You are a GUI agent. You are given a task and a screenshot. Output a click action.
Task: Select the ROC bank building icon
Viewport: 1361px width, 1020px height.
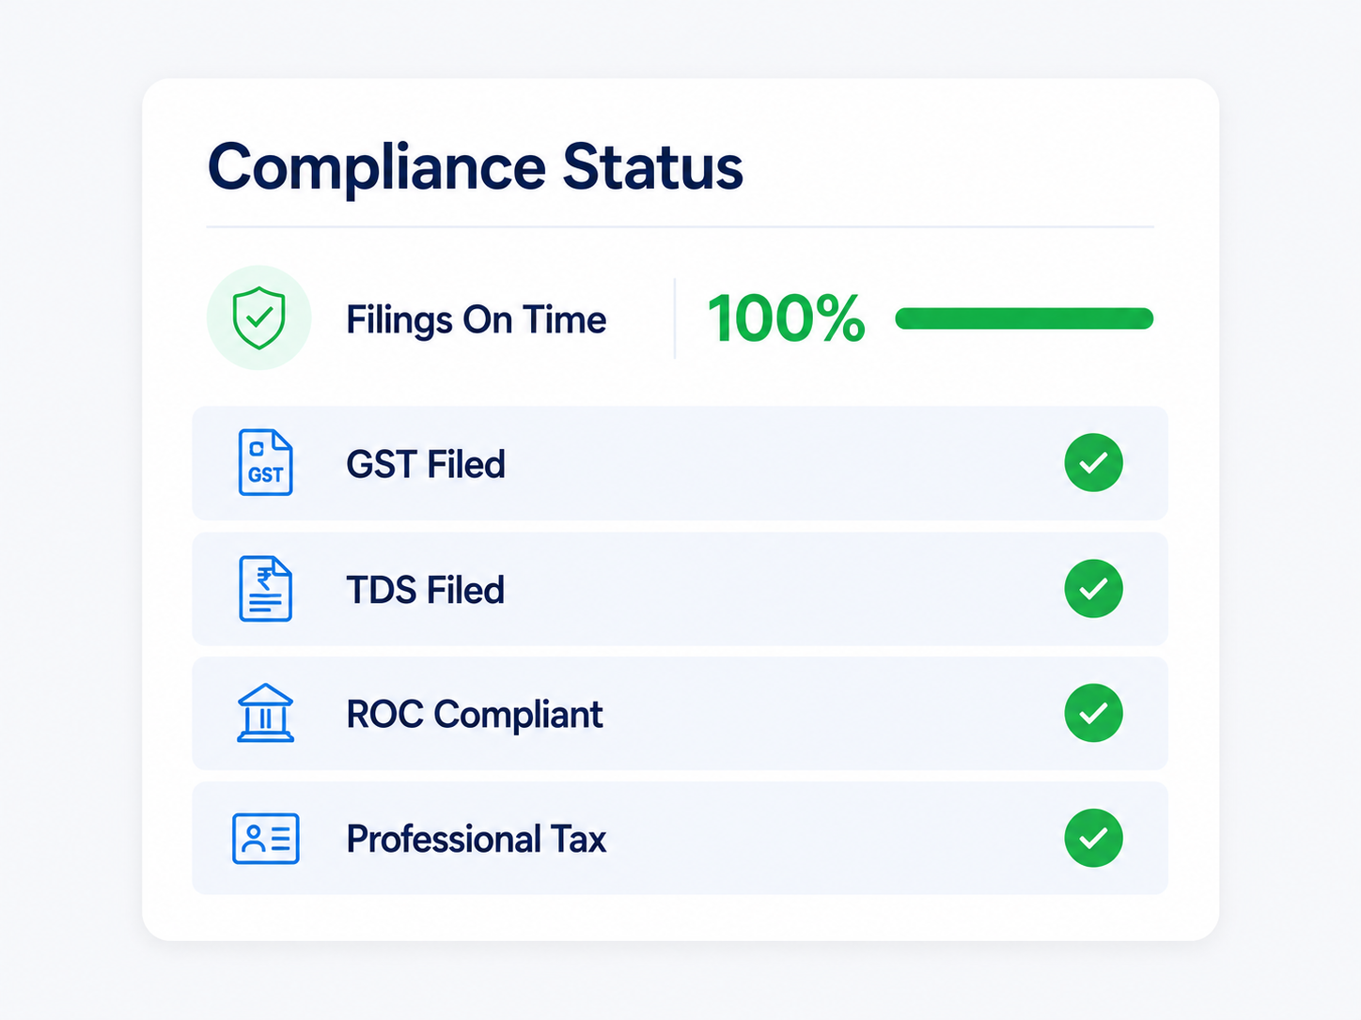pyautogui.click(x=265, y=713)
